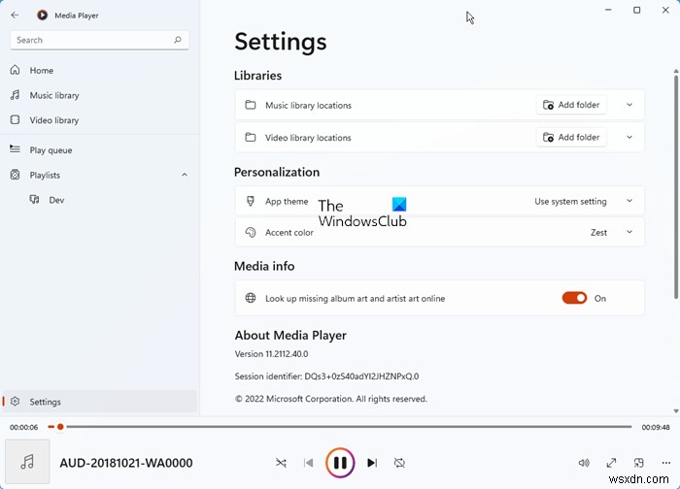The width and height of the screenshot is (680, 489).
Task: Click elapsed time 00:00:06
Action: pos(24,427)
